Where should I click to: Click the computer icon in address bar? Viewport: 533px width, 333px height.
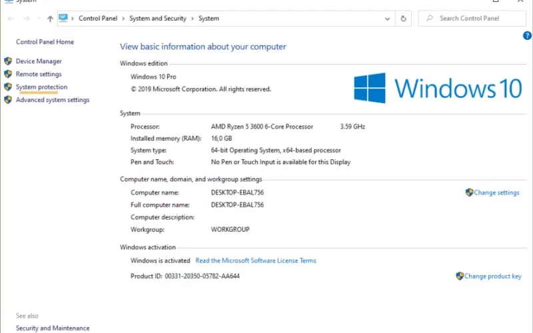coord(63,18)
